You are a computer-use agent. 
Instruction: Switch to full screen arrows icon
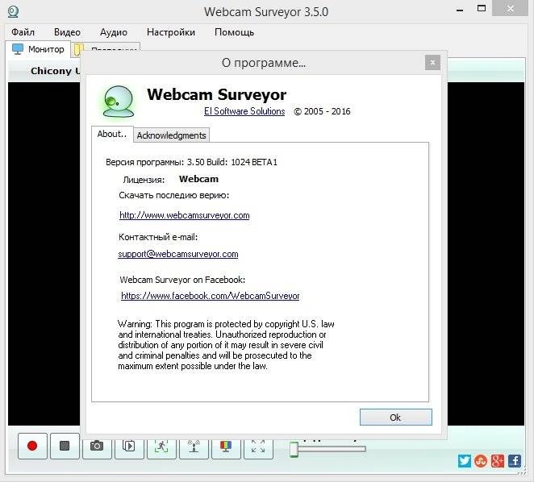pyautogui.click(x=258, y=447)
